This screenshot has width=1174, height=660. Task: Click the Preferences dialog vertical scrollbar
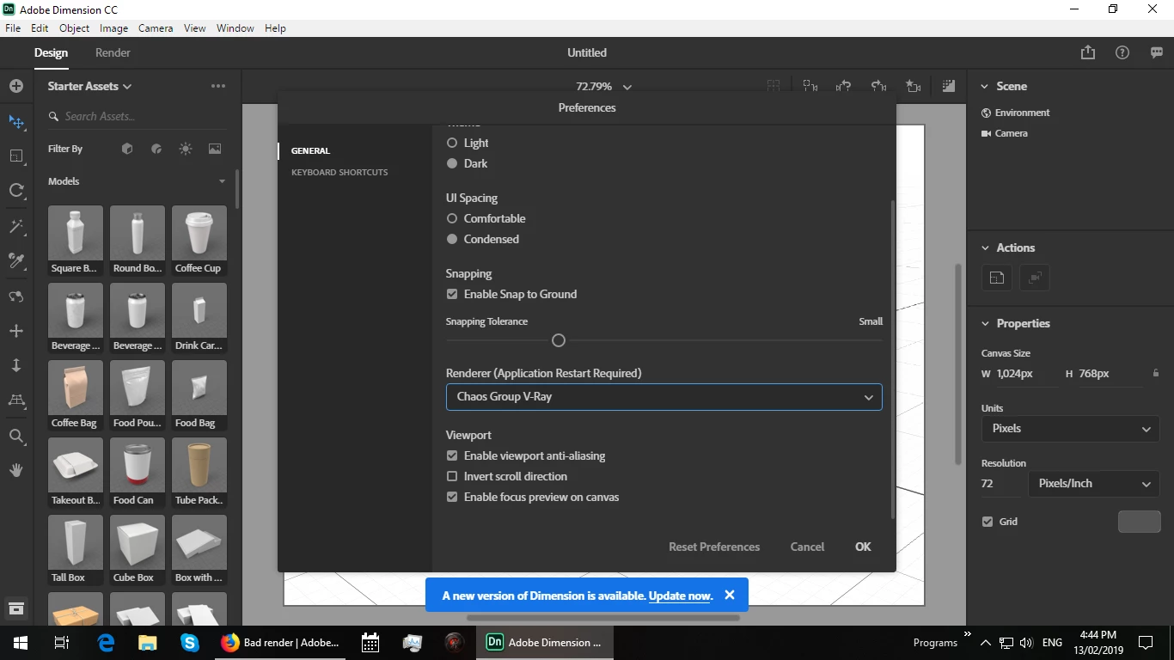click(x=893, y=359)
